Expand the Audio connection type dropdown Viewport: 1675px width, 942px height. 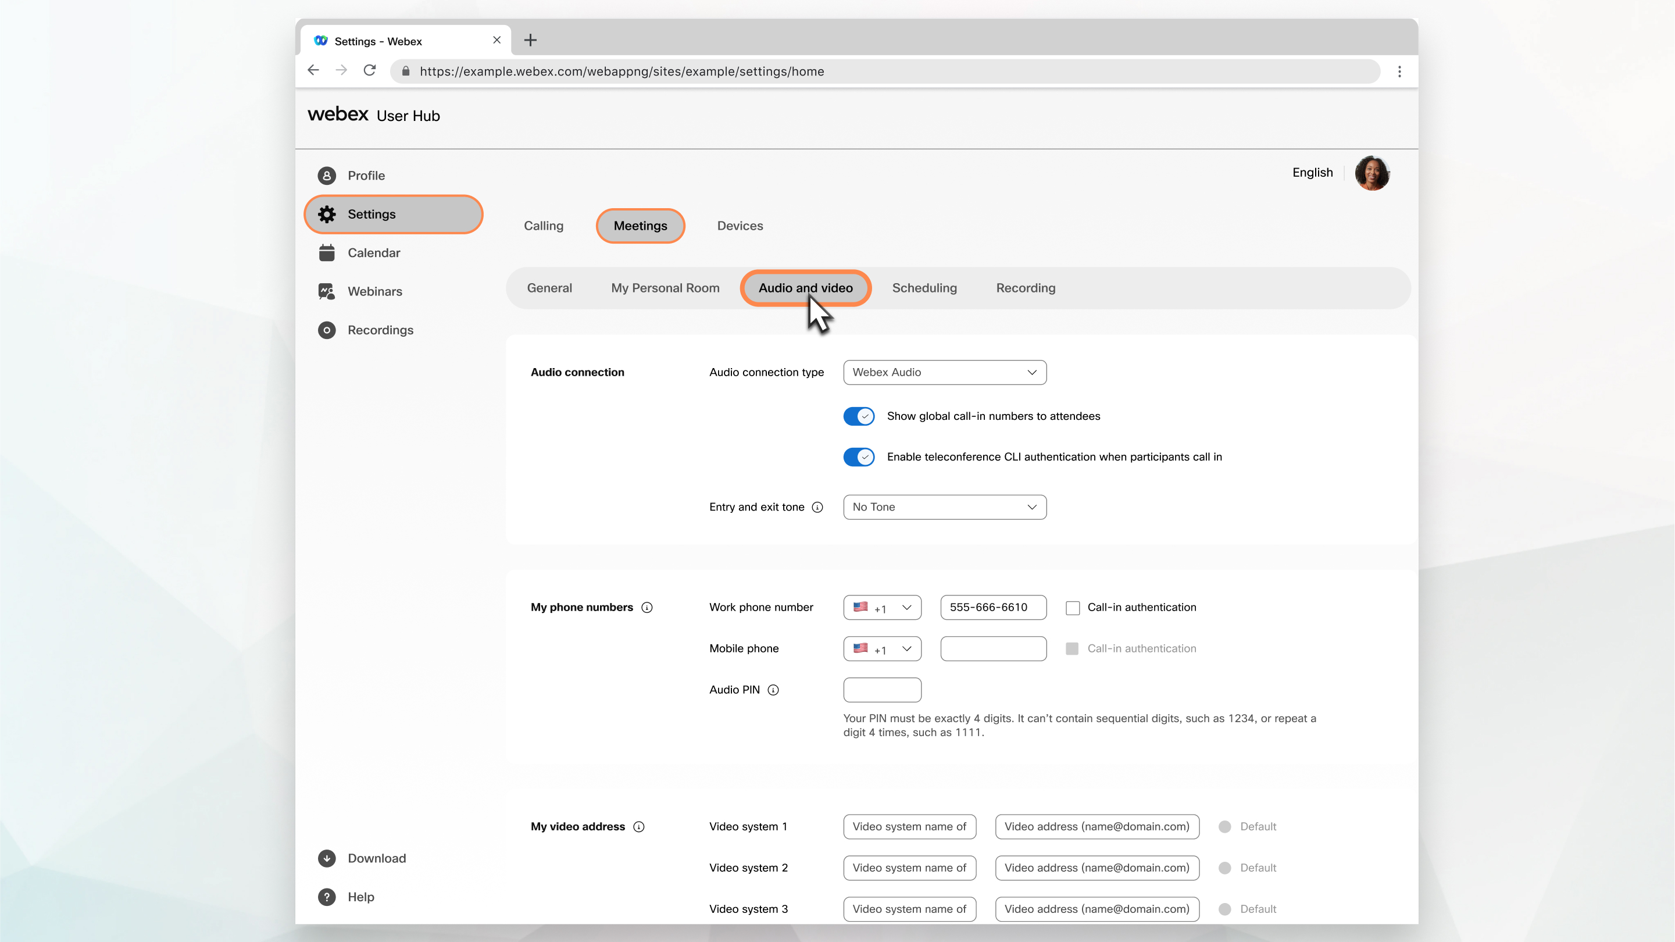click(944, 372)
